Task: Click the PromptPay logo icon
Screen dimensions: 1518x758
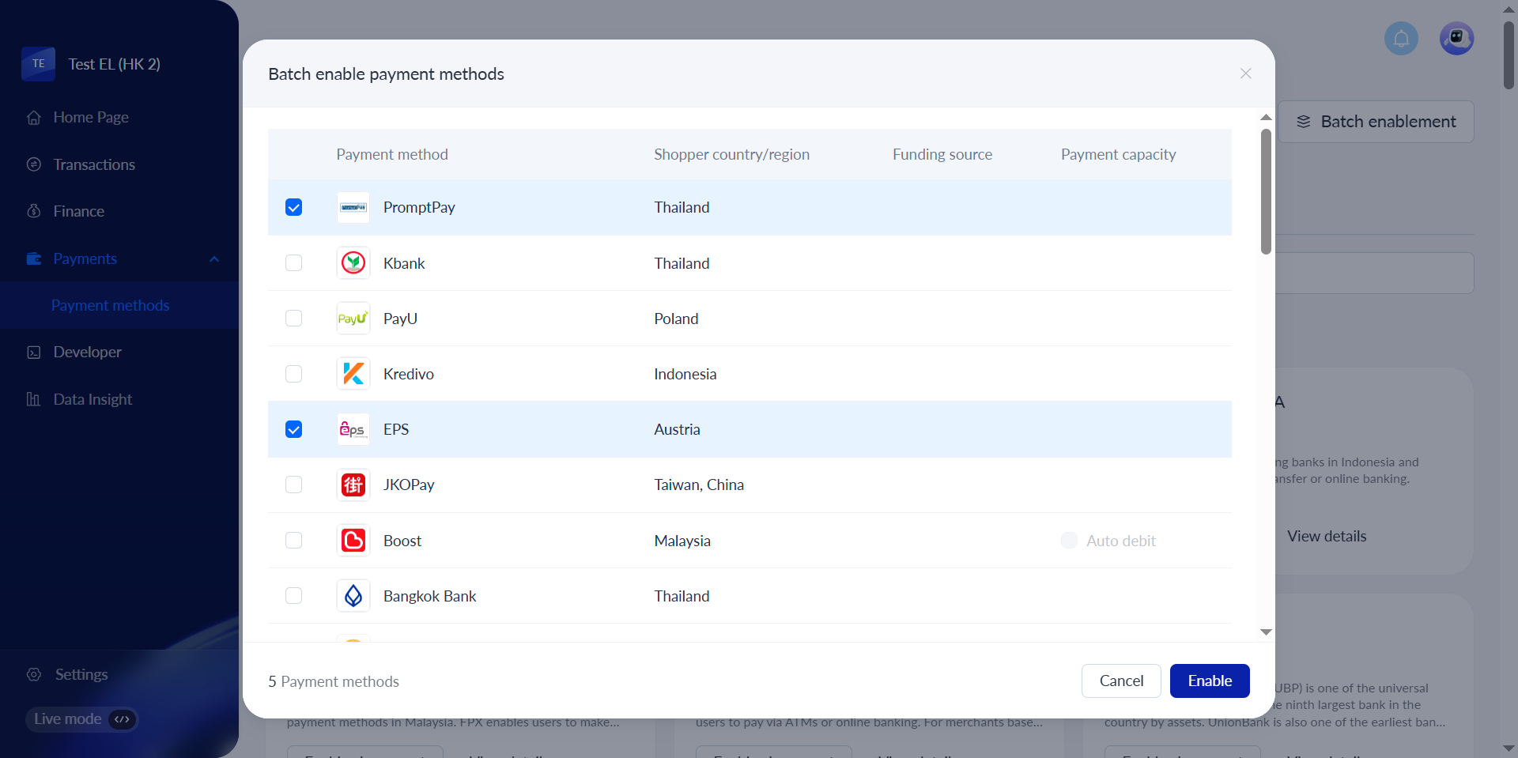Action: pos(353,207)
